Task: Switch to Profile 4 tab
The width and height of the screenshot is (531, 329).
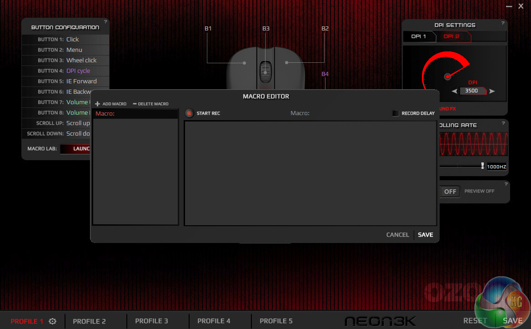Action: [214, 321]
